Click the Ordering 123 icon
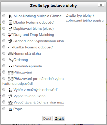 click(10, 60)
